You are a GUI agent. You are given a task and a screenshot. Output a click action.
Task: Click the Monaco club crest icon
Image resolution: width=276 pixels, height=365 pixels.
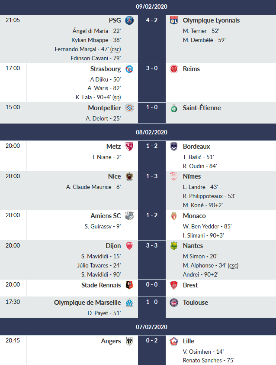pos(174,216)
